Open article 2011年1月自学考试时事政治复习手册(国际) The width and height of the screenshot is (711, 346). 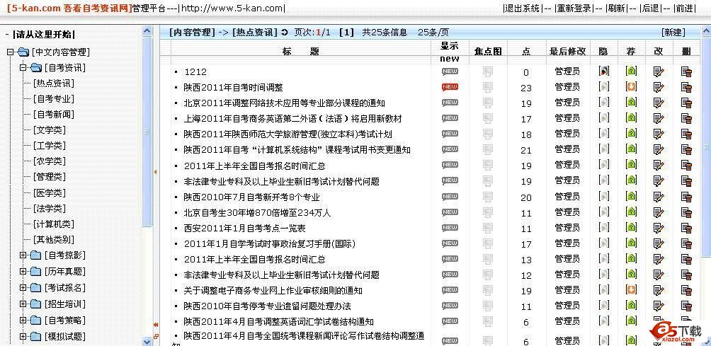270,243
